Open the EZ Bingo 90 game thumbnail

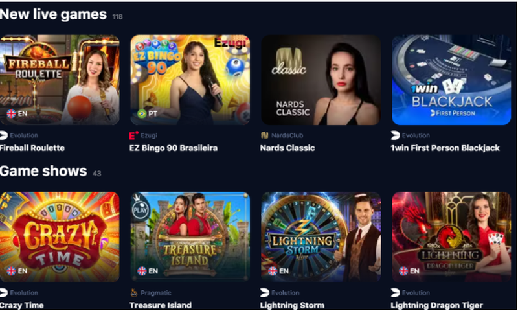[x=190, y=80]
